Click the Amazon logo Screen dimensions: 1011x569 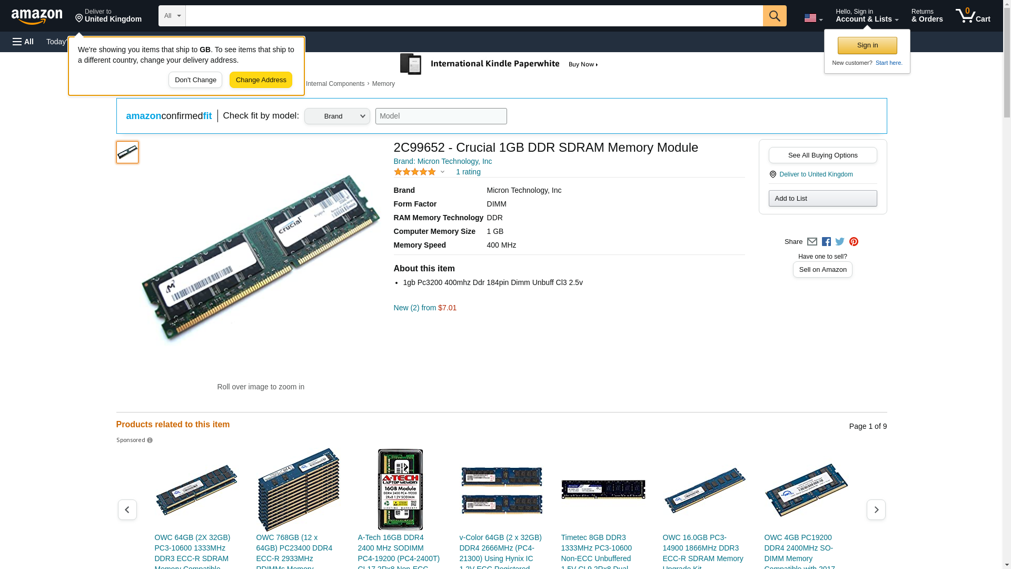pos(37,16)
